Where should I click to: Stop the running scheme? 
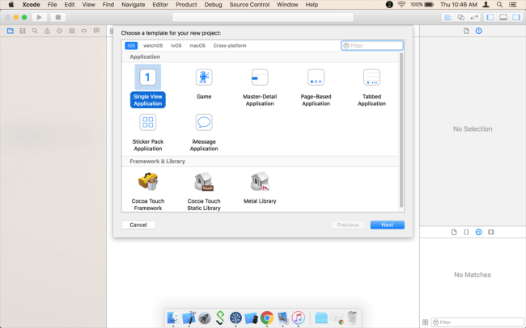[58, 17]
